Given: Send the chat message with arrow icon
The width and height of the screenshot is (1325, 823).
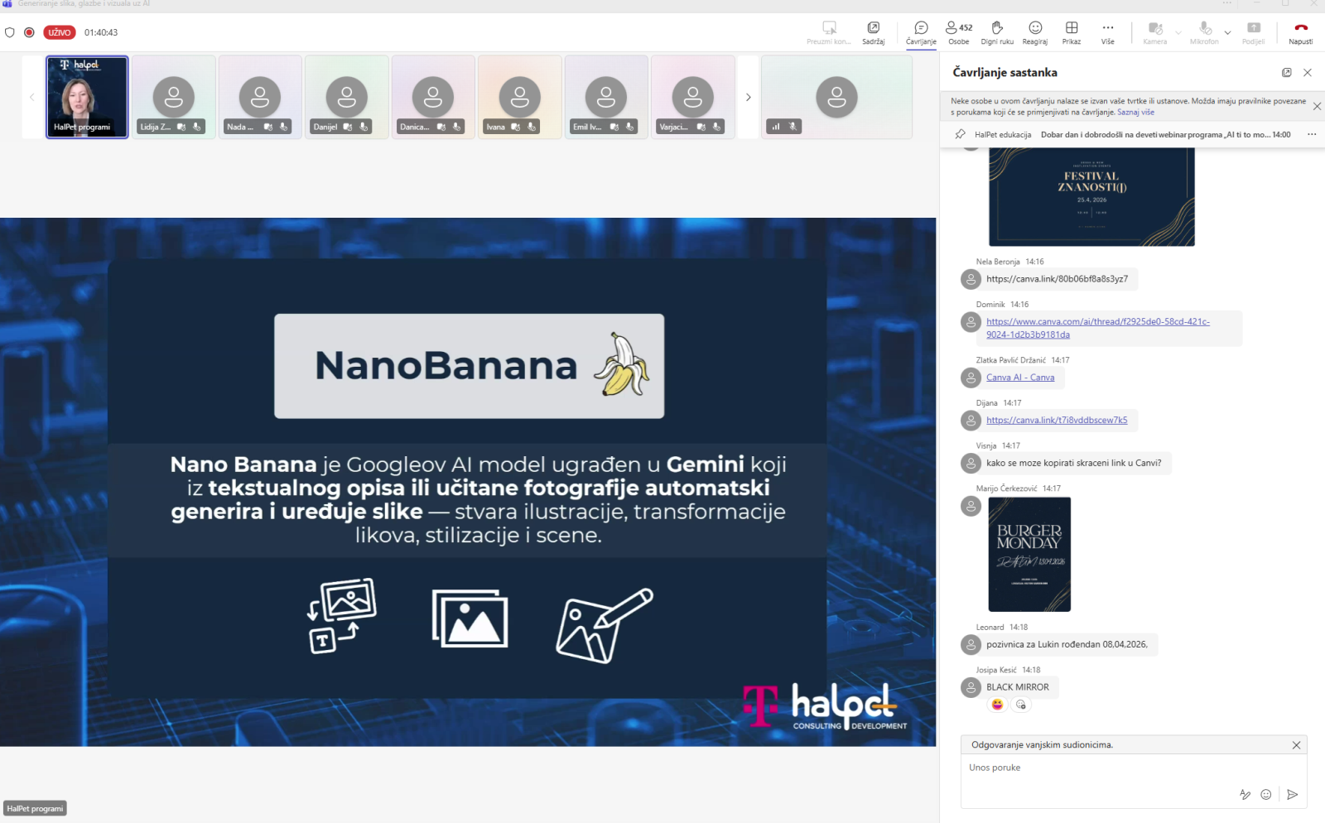Looking at the screenshot, I should pos(1292,794).
